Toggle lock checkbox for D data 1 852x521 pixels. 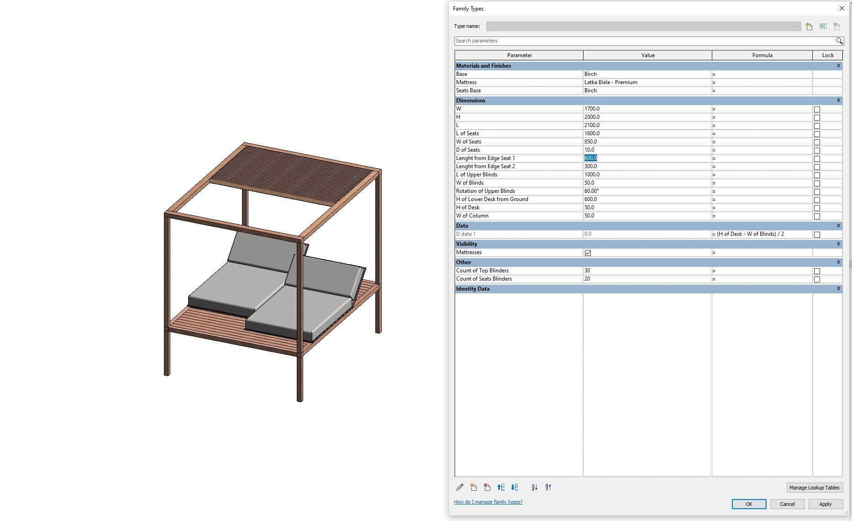[817, 234]
